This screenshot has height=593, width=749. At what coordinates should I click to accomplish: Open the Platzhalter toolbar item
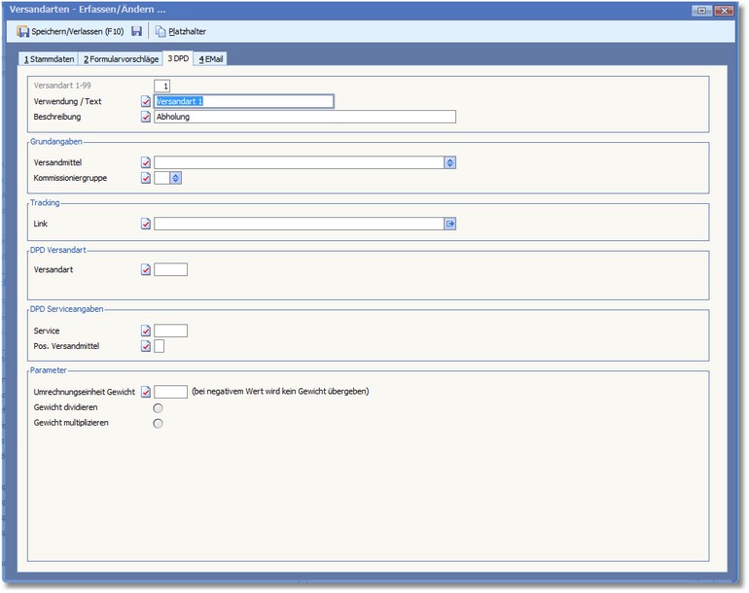point(181,31)
